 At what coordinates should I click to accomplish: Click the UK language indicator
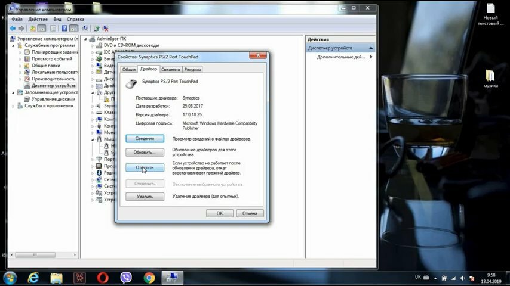point(418,277)
